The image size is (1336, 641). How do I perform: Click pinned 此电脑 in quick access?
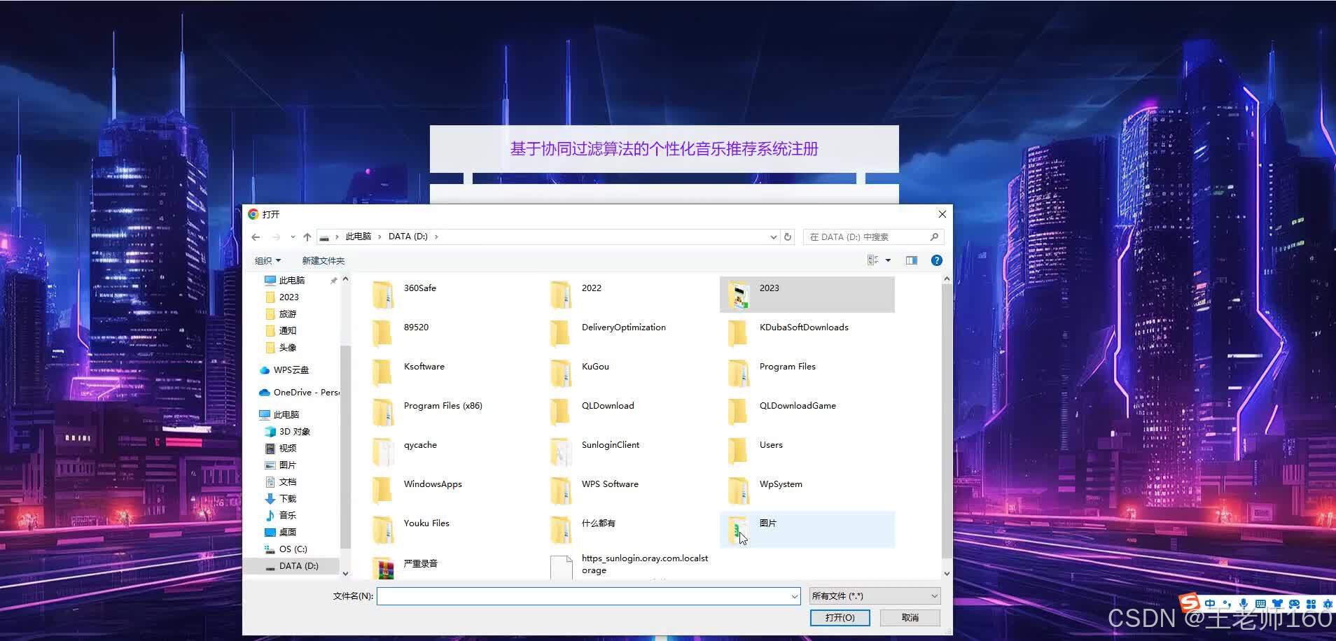pos(292,280)
